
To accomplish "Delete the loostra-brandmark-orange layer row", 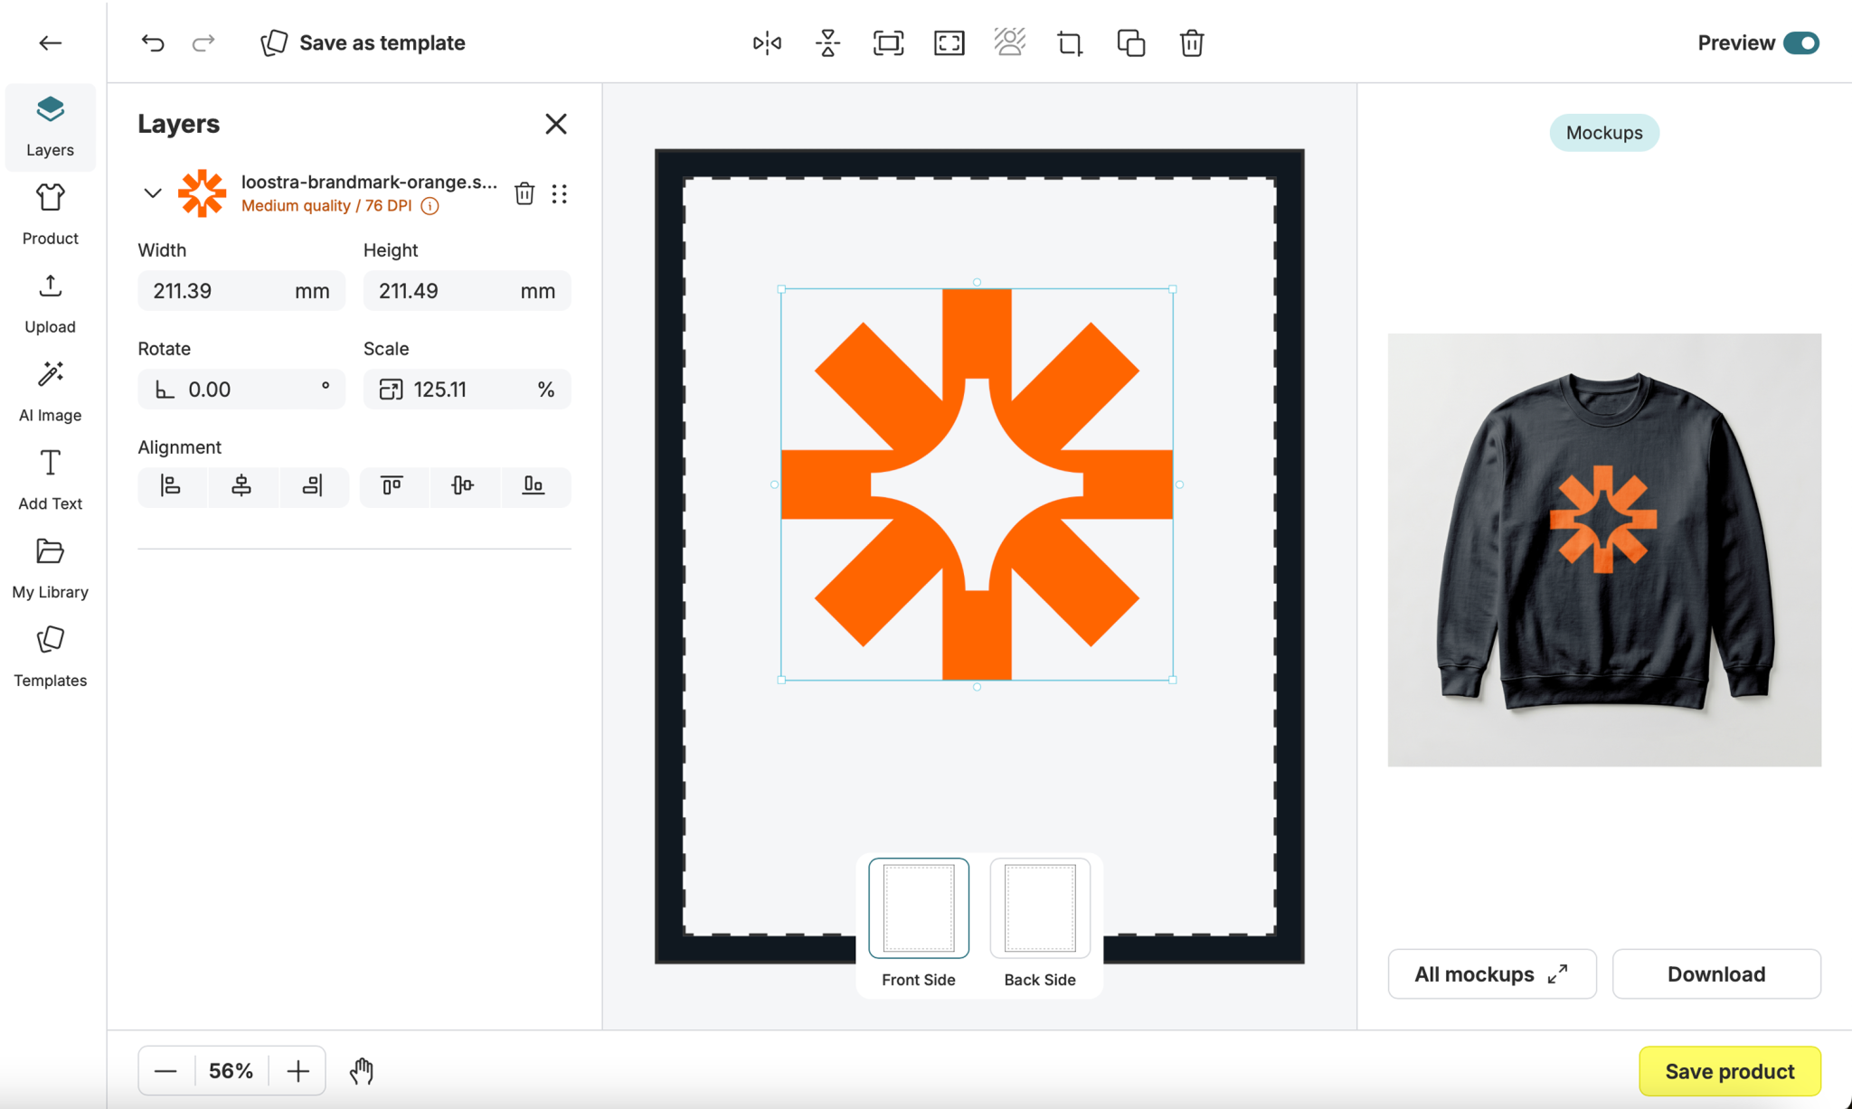I will [524, 193].
